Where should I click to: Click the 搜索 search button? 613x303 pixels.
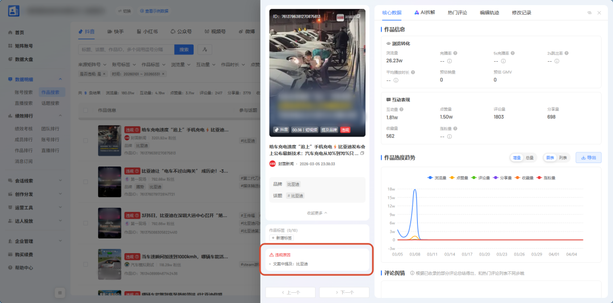(184, 49)
